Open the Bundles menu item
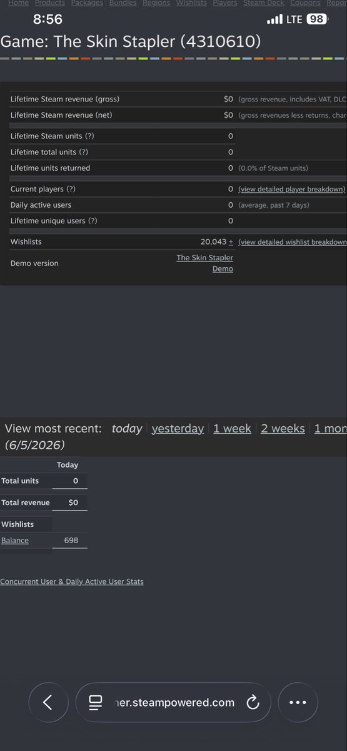The height and width of the screenshot is (751, 347). click(123, 3)
